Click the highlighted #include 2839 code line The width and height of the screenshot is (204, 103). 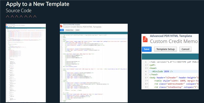tap(166, 71)
